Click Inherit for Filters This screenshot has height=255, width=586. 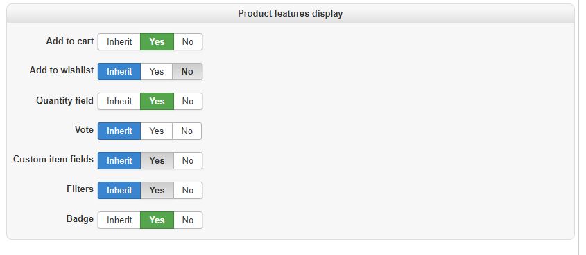pyautogui.click(x=119, y=191)
